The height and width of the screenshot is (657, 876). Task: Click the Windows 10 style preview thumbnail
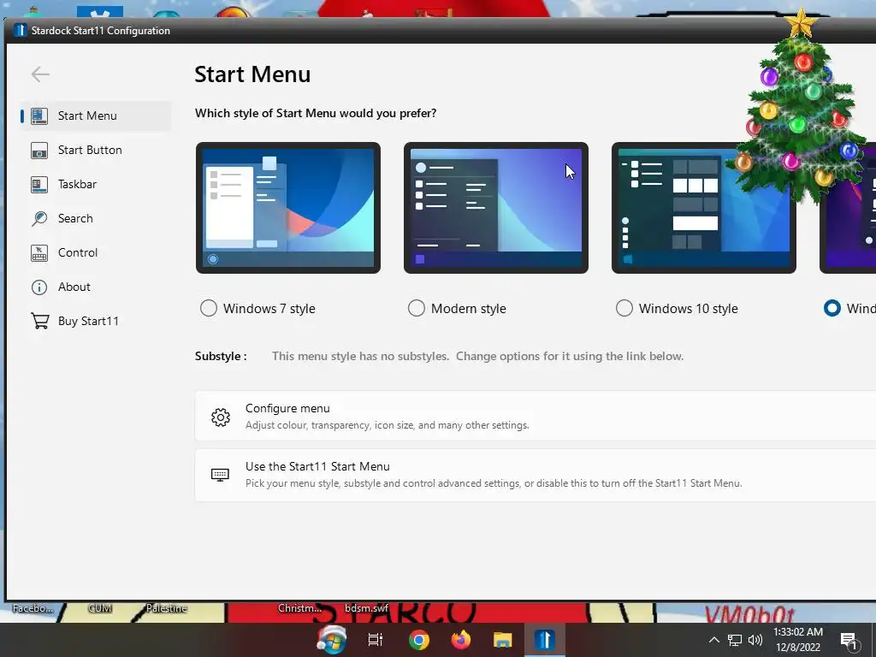(704, 208)
